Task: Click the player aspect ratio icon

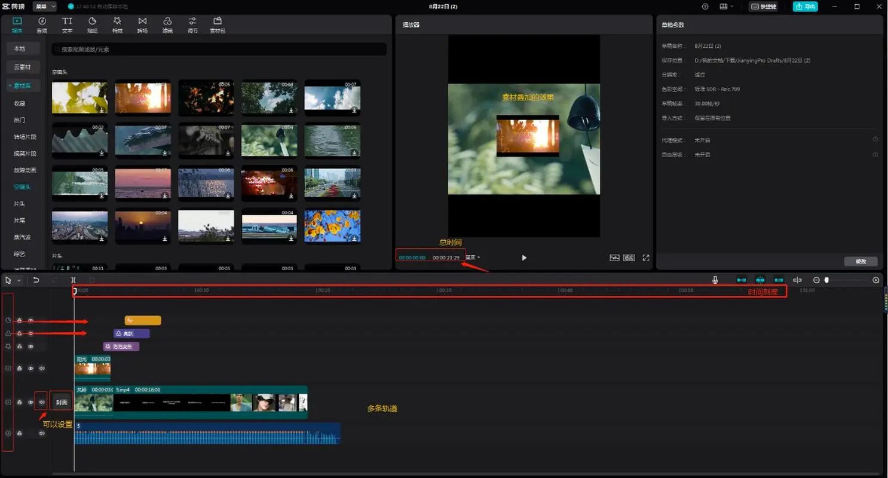Action: pyautogui.click(x=629, y=258)
